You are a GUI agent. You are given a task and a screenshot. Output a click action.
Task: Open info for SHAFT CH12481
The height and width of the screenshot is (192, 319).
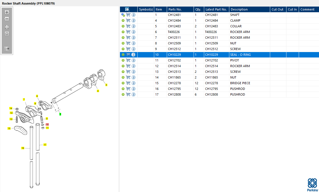point(133,15)
